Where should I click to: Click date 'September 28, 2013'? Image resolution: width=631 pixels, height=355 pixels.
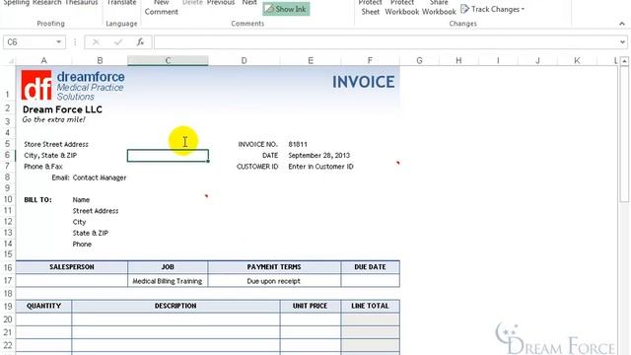(319, 156)
